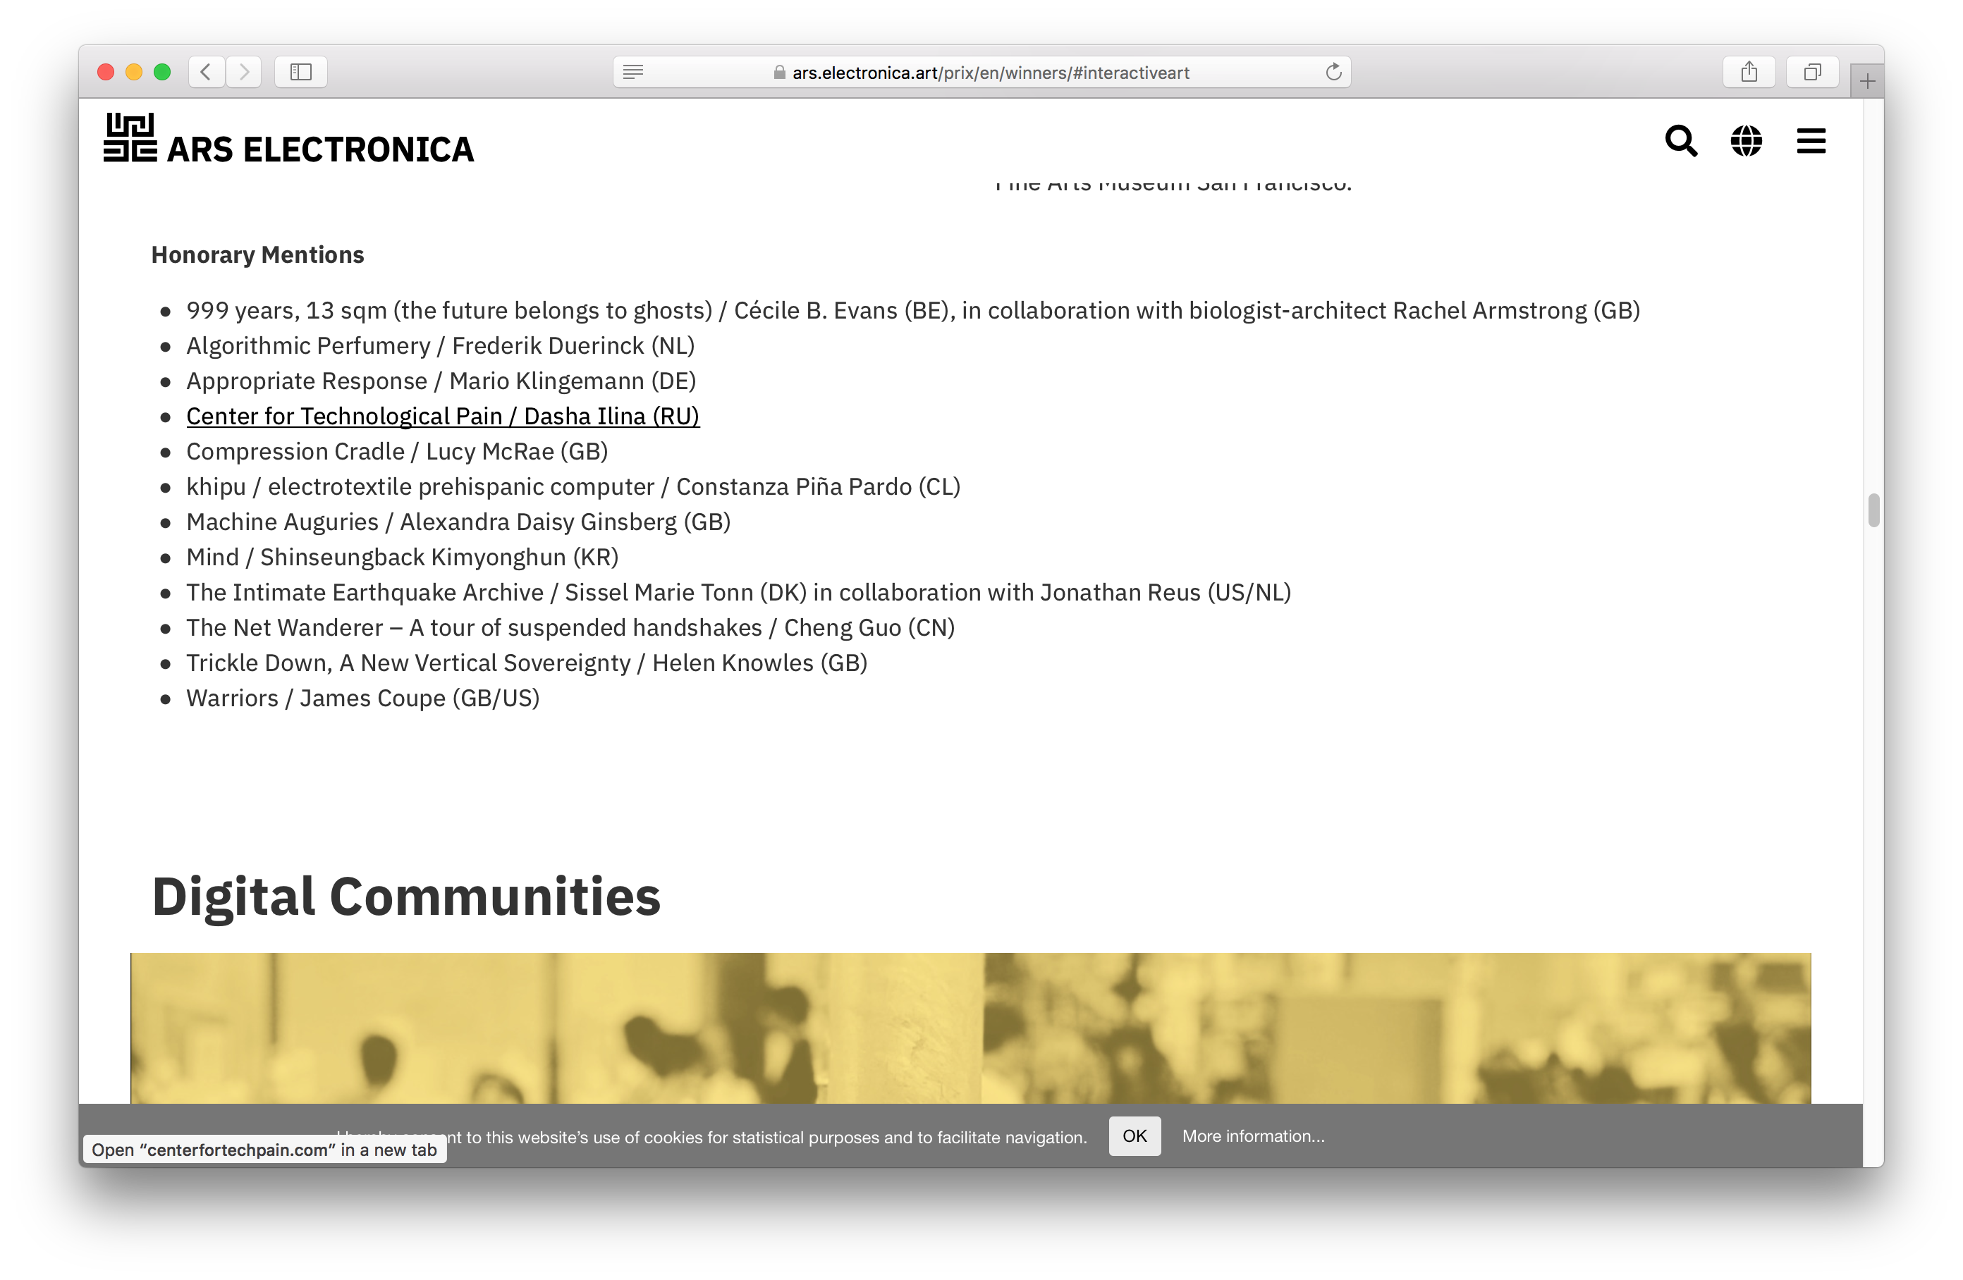Click the Digital Communities heading
Image resolution: width=1963 pixels, height=1280 pixels.
tap(406, 897)
